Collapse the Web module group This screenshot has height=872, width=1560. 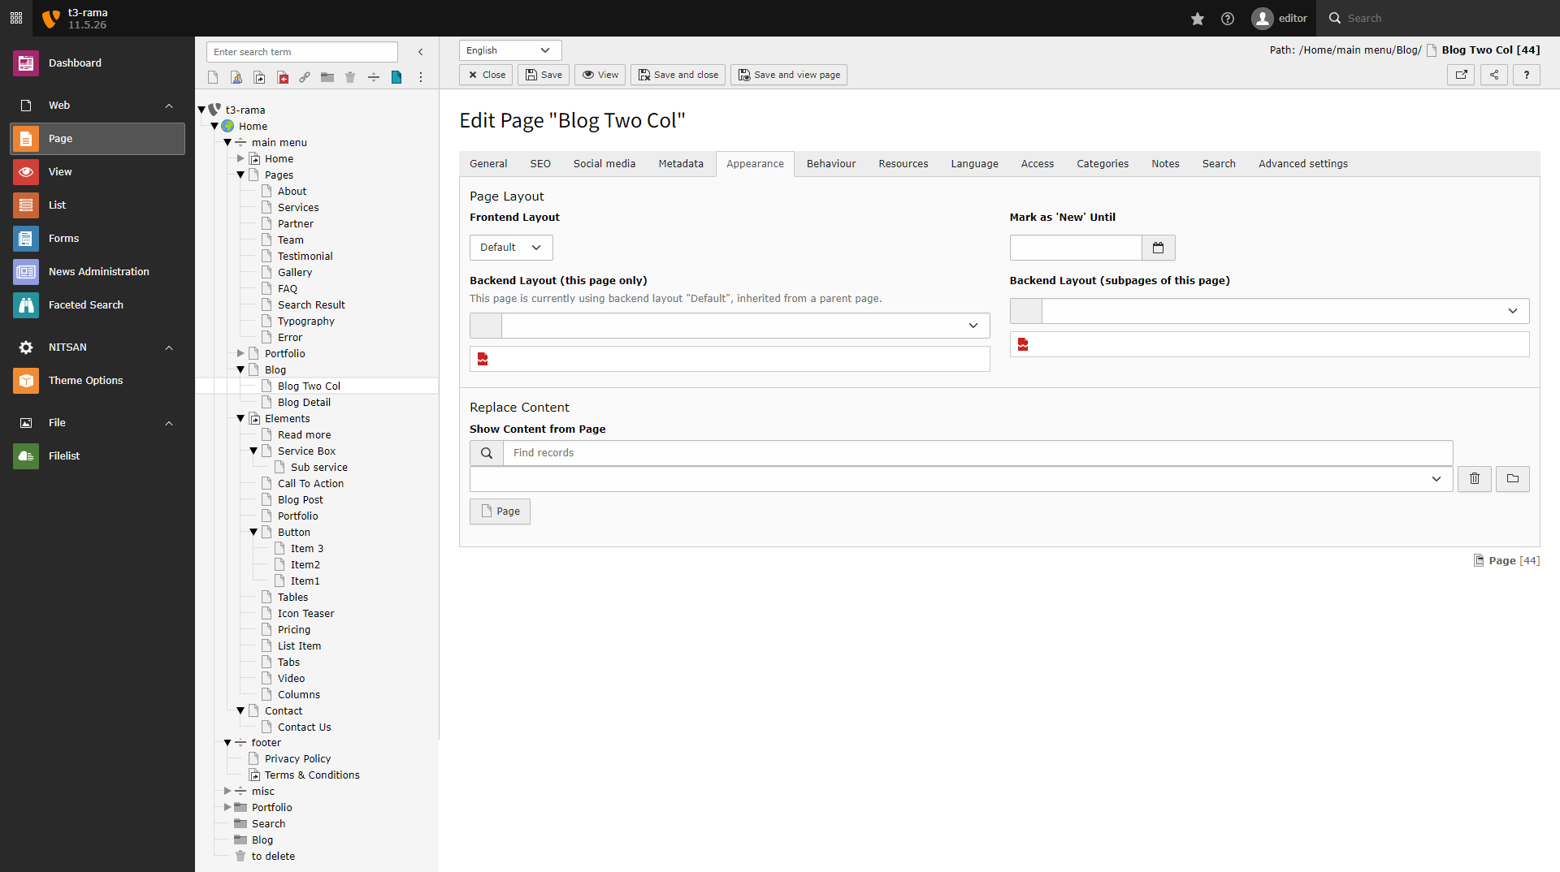[x=169, y=106]
